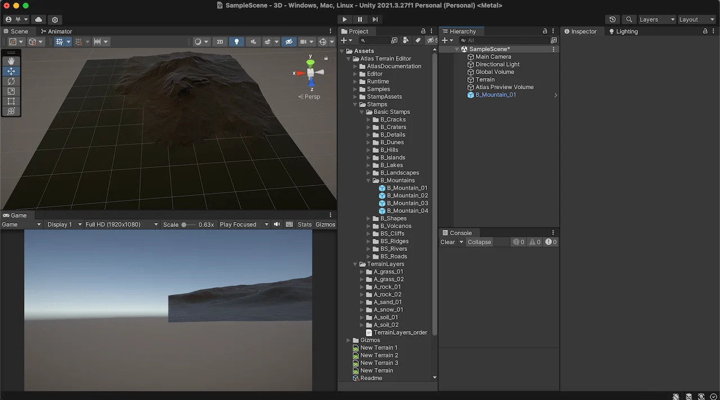Click the Project search by label icon
The image size is (720, 400).
pyautogui.click(x=417, y=40)
